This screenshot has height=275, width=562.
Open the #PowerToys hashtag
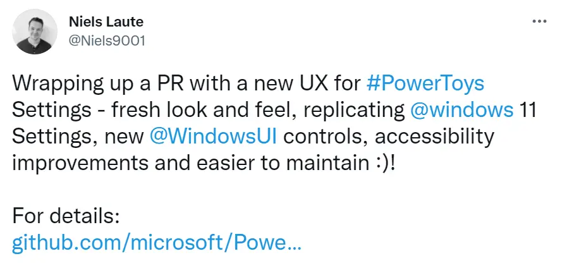[x=425, y=84]
